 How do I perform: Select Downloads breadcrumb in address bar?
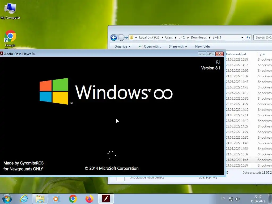[199, 37]
